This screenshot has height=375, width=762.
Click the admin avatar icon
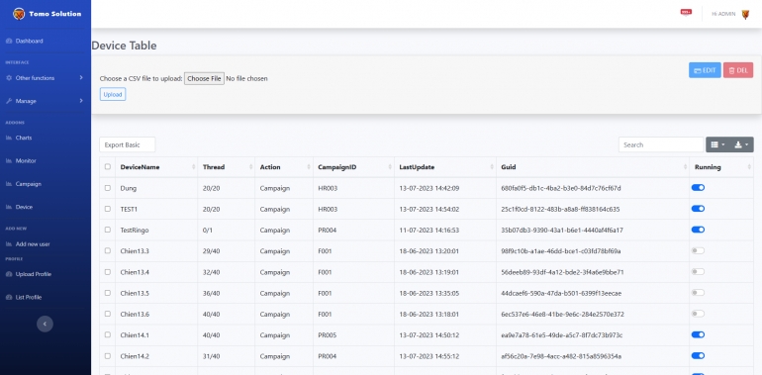click(x=745, y=15)
